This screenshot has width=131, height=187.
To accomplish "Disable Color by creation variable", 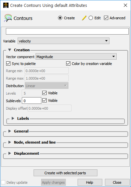I will [x=68, y=64].
